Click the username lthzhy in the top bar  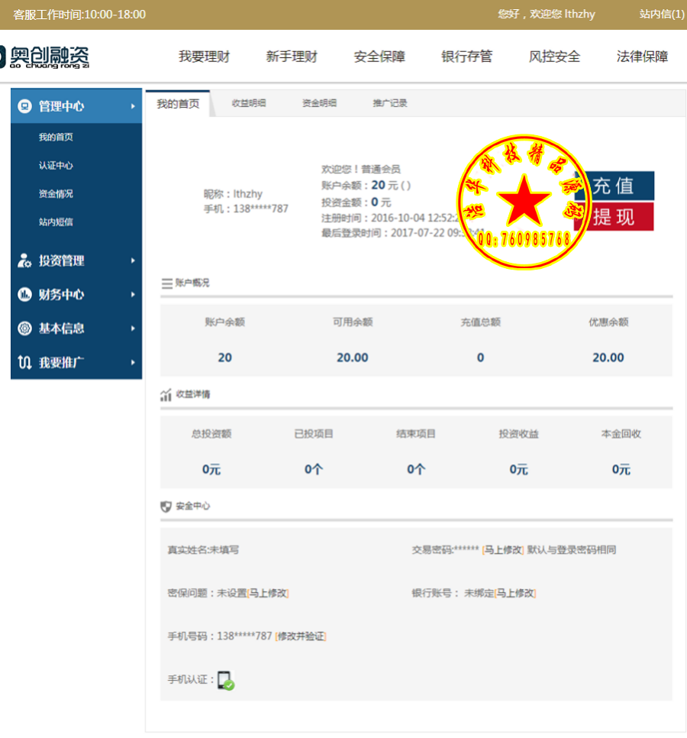[x=579, y=14]
